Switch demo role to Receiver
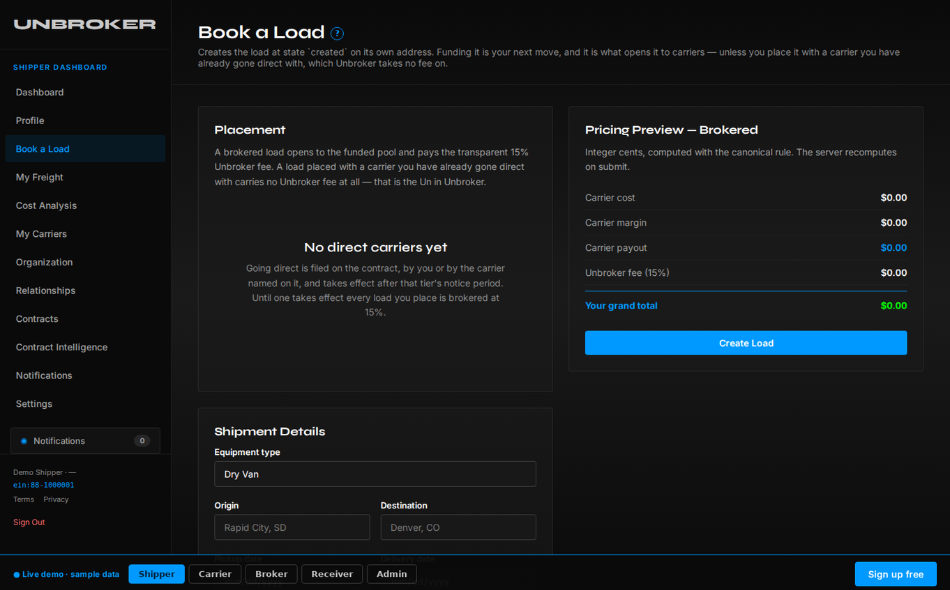The height and width of the screenshot is (590, 950). 332,574
